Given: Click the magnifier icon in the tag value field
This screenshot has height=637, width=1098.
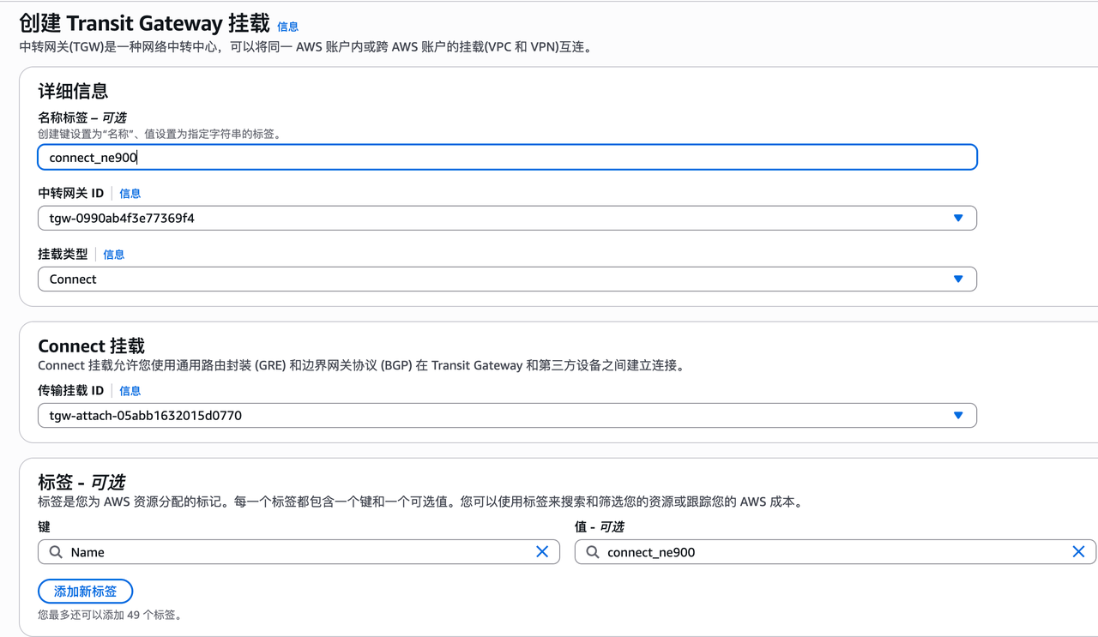Looking at the screenshot, I should 592,551.
